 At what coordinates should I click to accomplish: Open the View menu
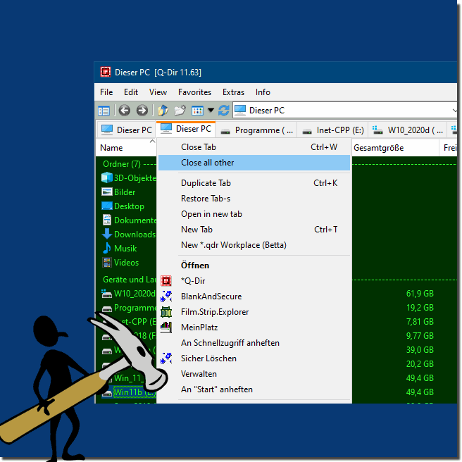tap(158, 92)
